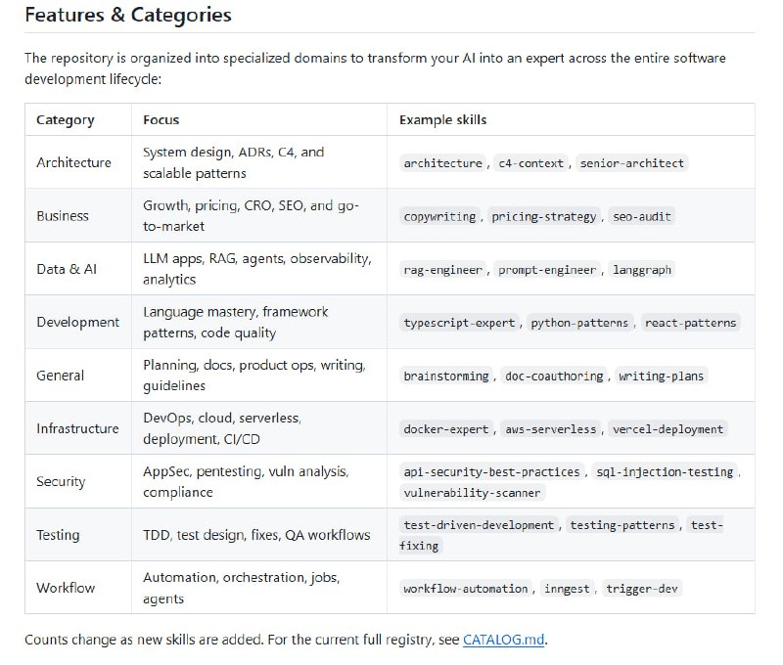Click the vercel-deployment skill tag
Viewport: 783px width, 665px height.
668,428
